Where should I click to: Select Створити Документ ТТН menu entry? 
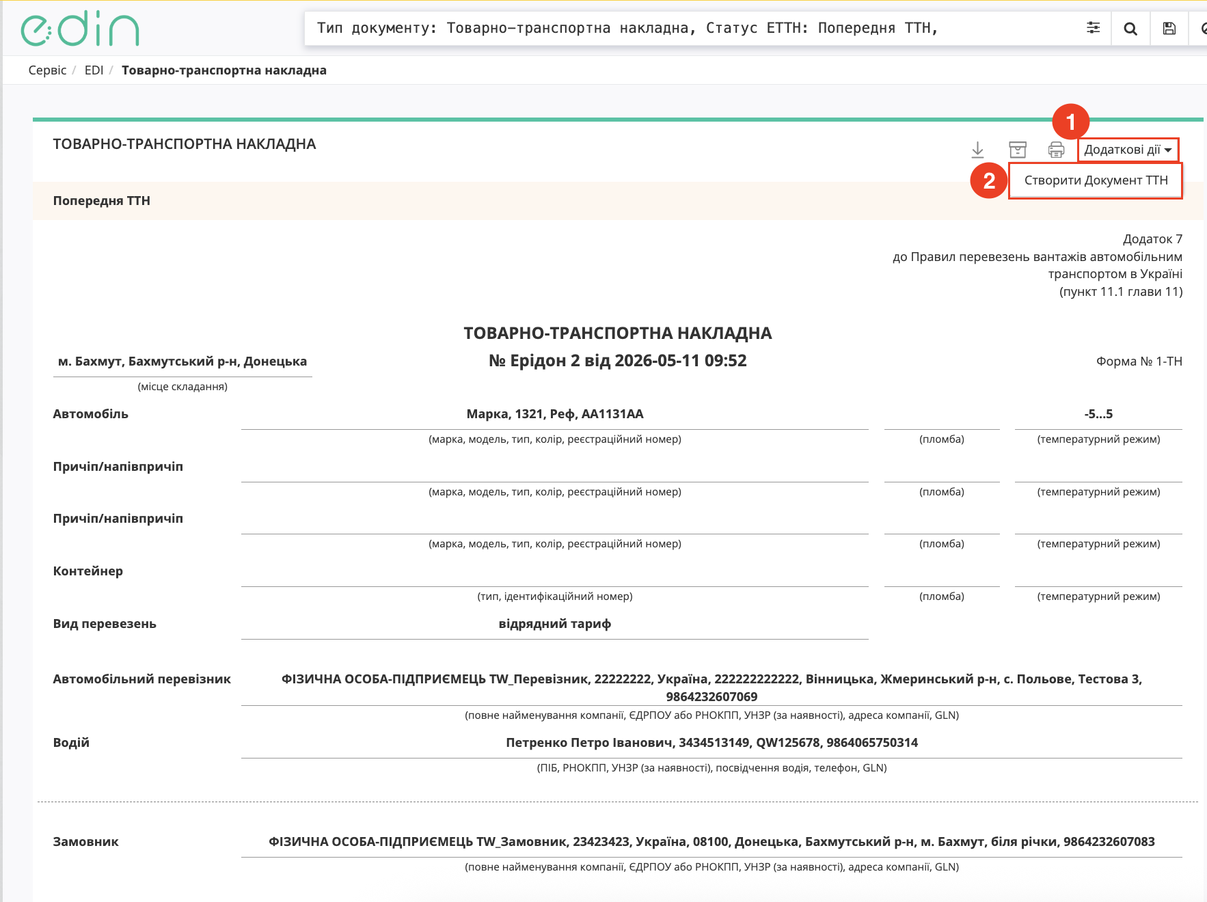[x=1096, y=180]
